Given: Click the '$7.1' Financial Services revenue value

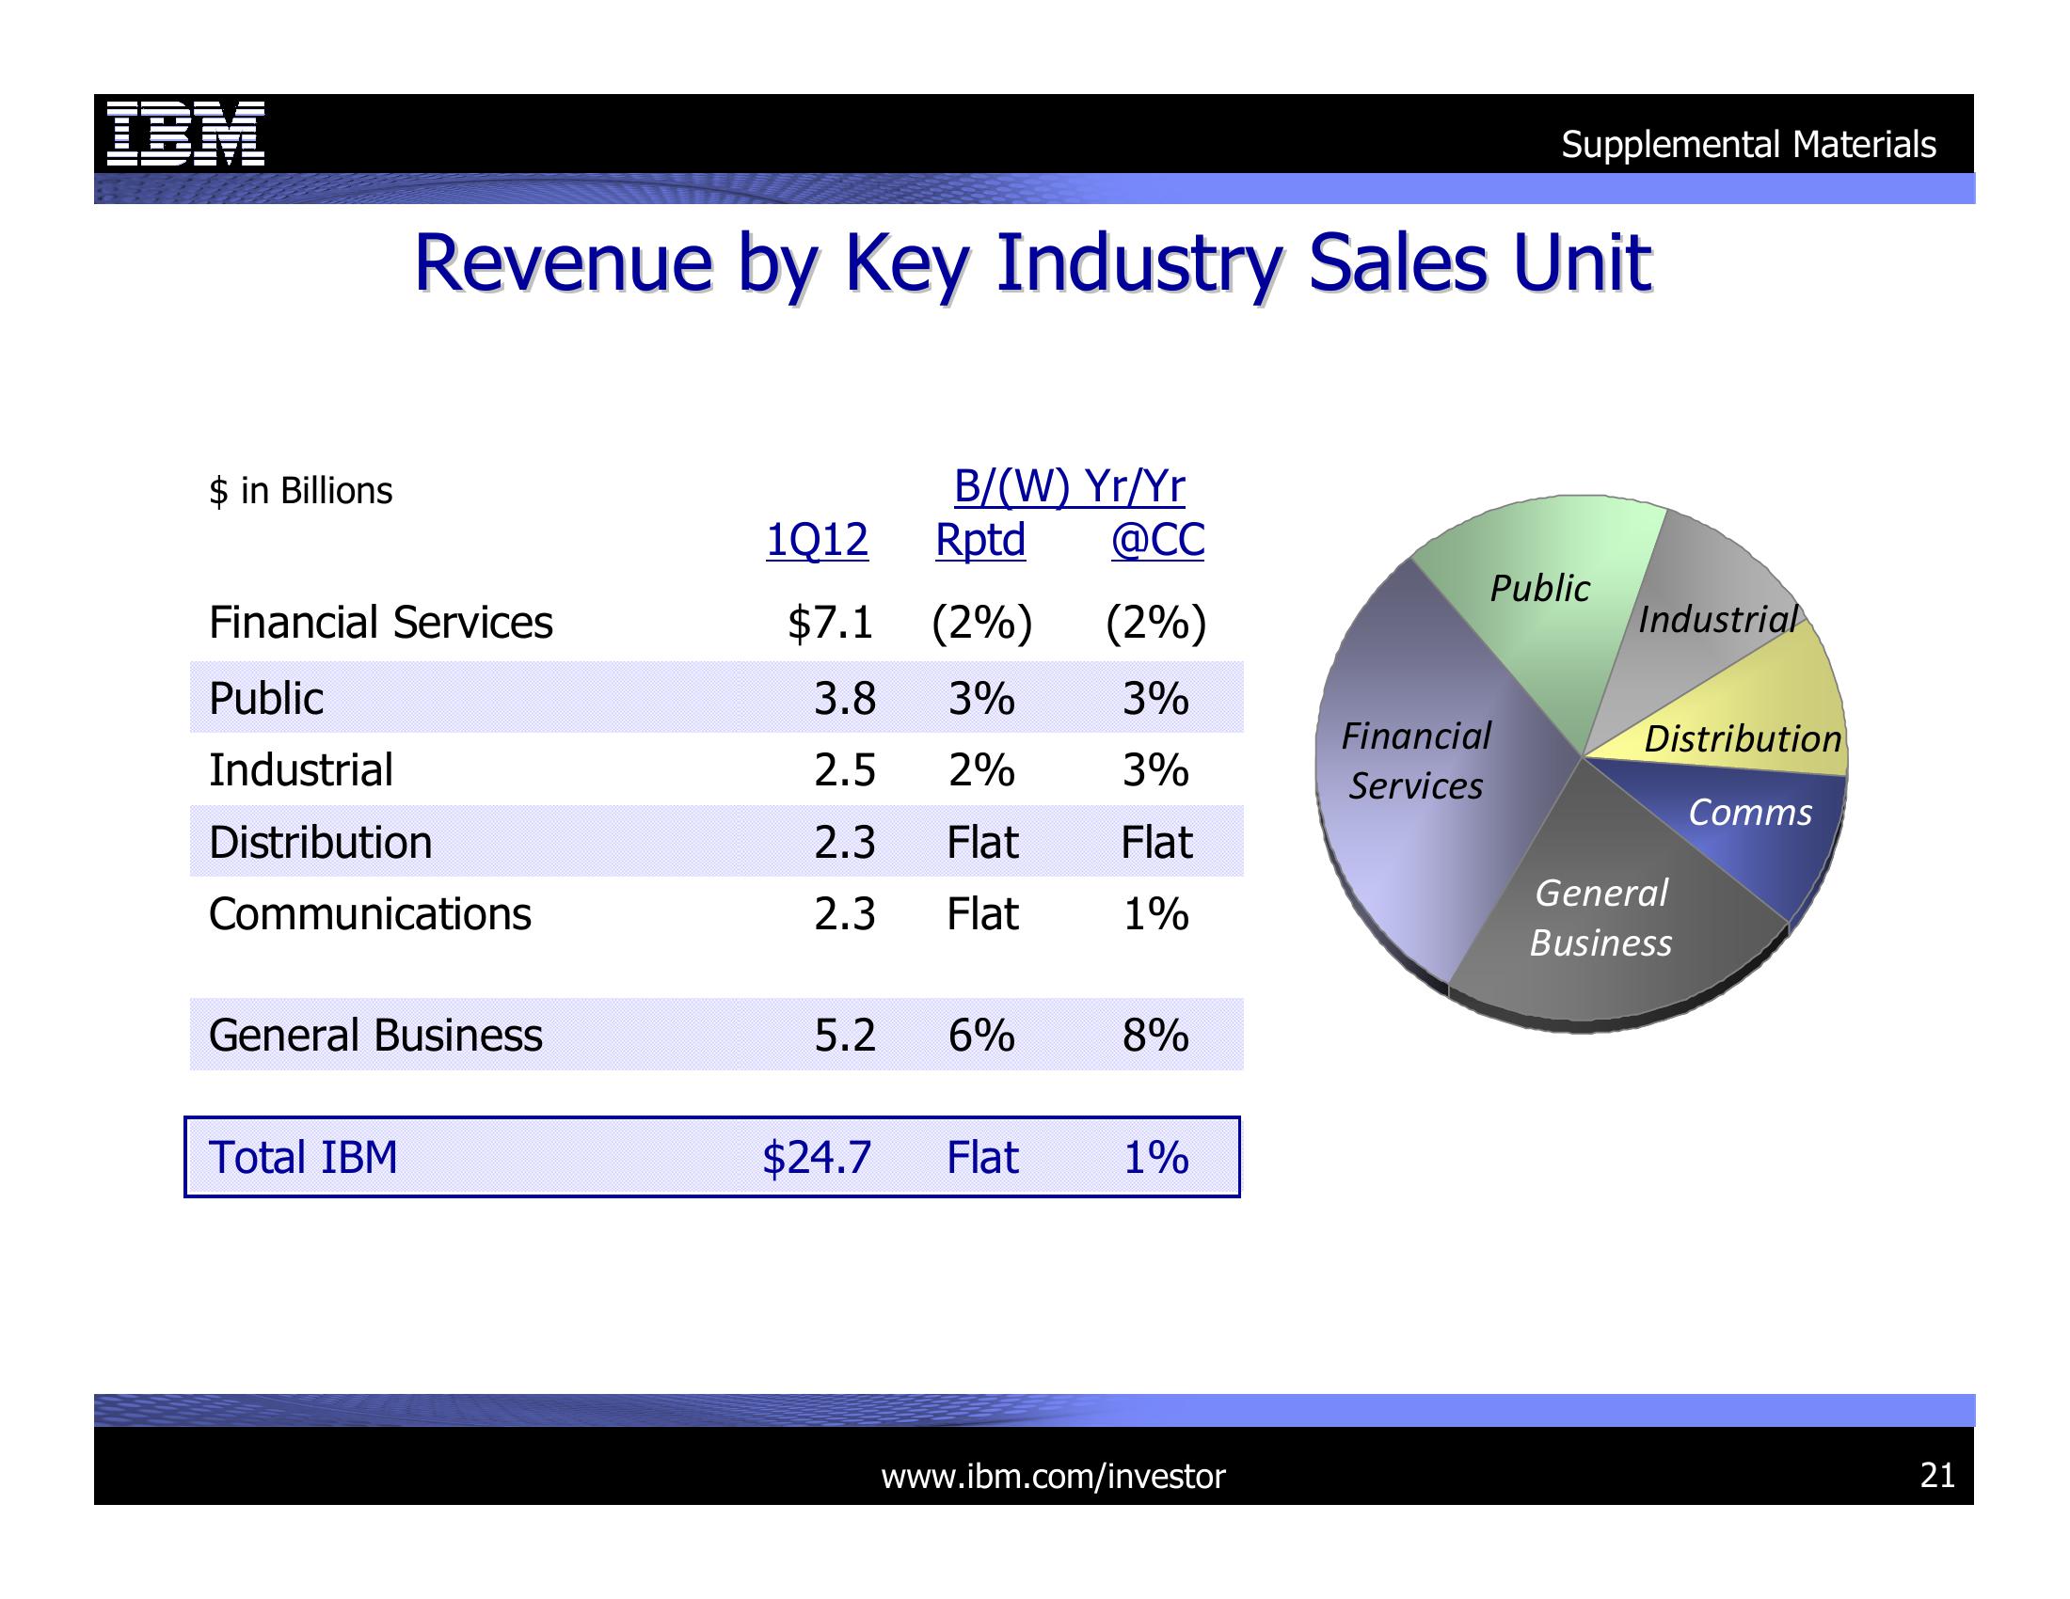Looking at the screenshot, I should (830, 623).
